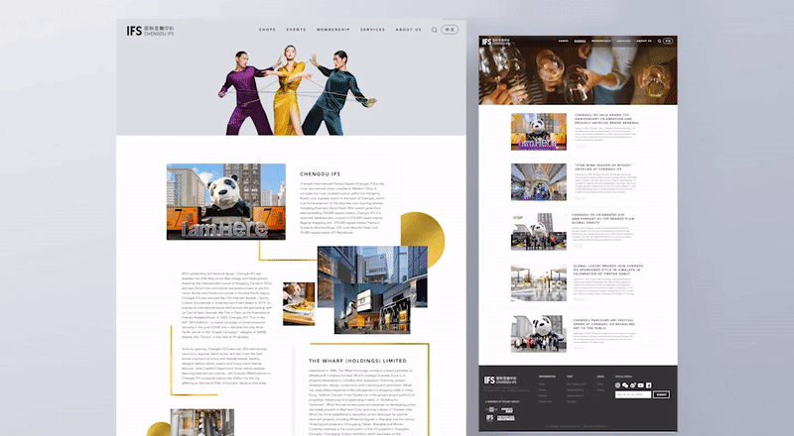Click the search icon on the About page

(x=434, y=30)
